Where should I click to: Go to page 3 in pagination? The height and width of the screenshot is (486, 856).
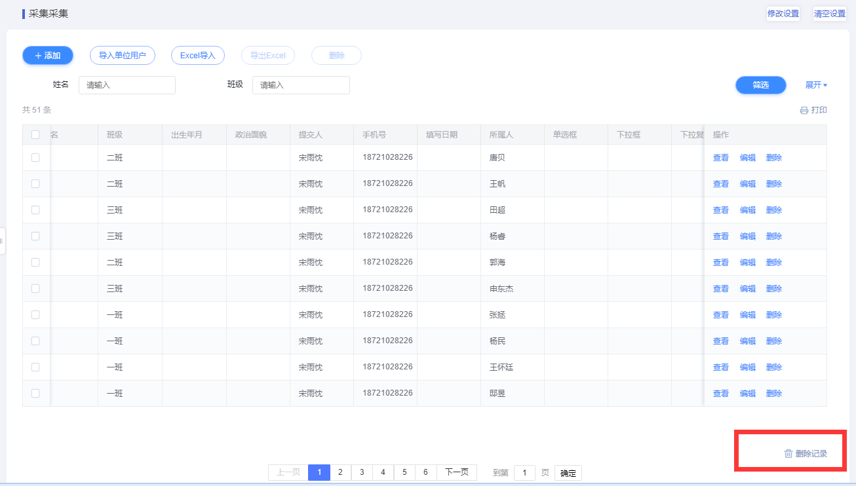point(362,472)
